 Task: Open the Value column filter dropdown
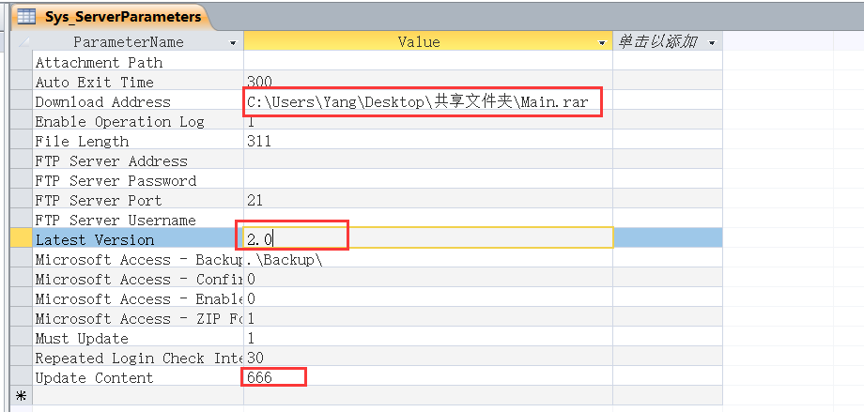(603, 42)
